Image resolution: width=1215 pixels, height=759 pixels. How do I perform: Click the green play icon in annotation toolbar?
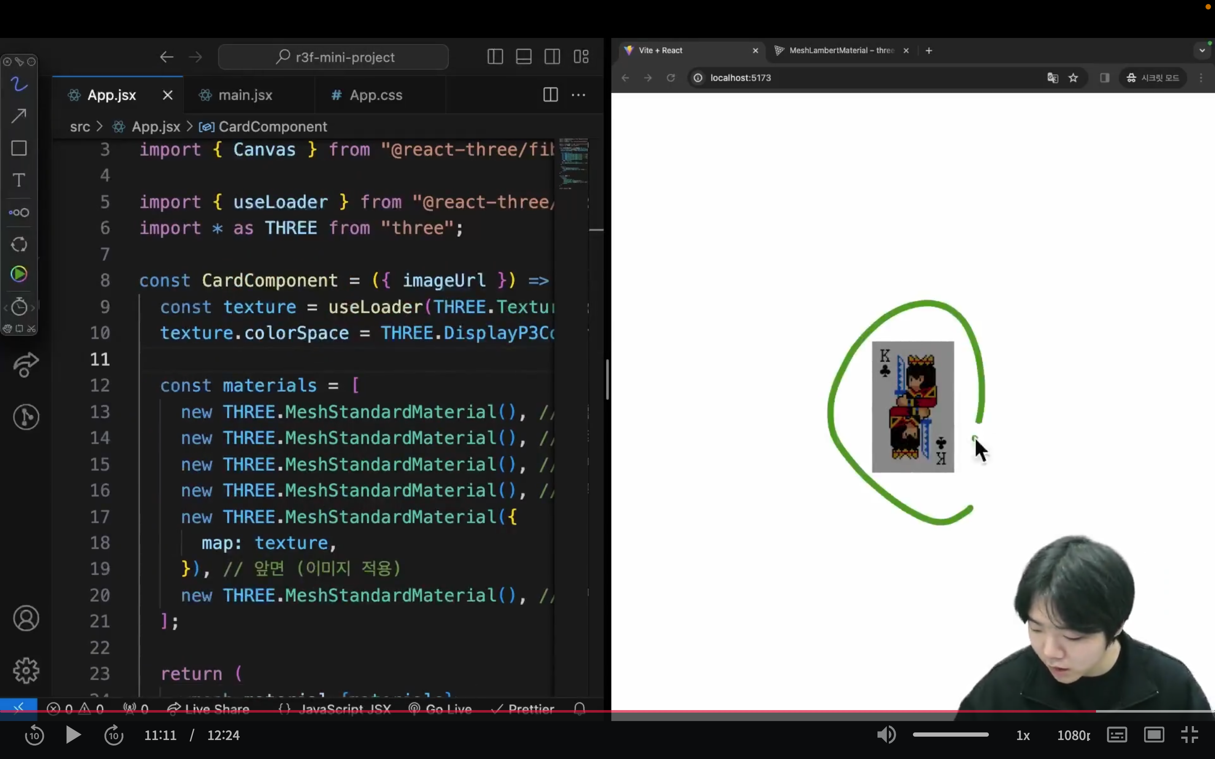(19, 274)
